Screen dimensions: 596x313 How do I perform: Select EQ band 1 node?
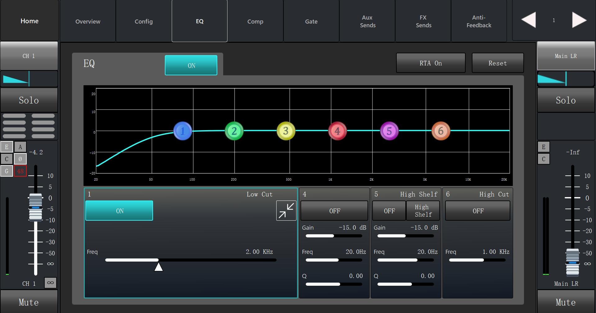183,131
